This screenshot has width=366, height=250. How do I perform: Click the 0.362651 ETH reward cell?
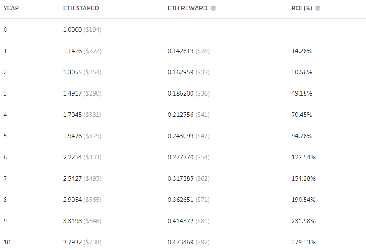point(181,200)
